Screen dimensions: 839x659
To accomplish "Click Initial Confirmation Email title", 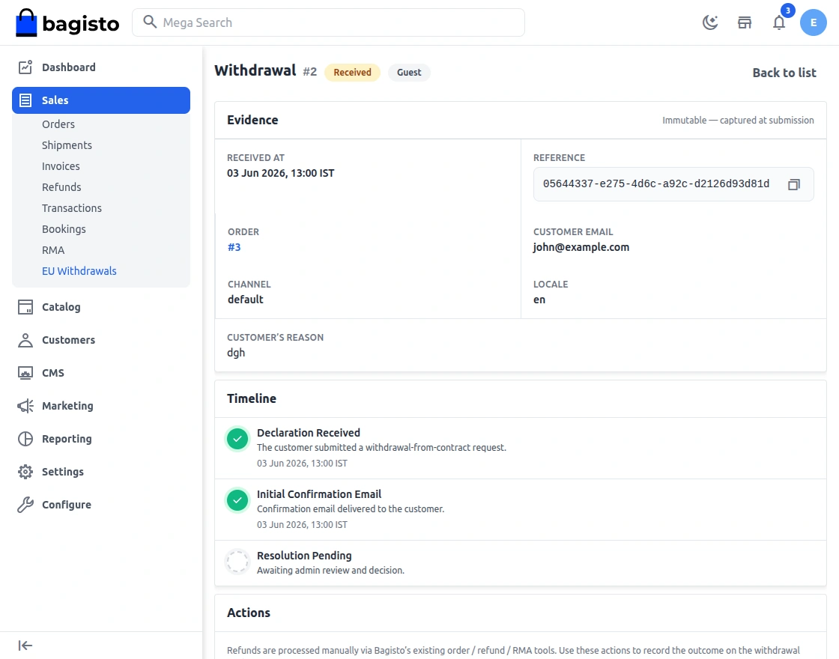I will click(x=319, y=494).
